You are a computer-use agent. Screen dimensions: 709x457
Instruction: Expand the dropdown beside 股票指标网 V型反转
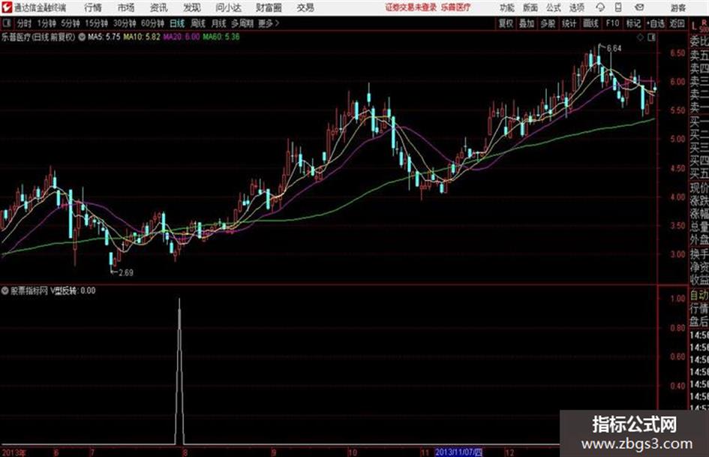(5, 290)
